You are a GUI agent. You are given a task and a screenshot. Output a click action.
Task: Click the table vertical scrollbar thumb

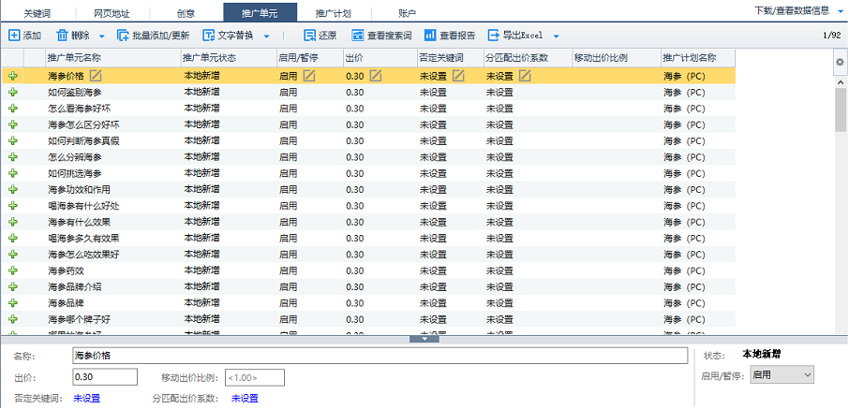coord(841,110)
